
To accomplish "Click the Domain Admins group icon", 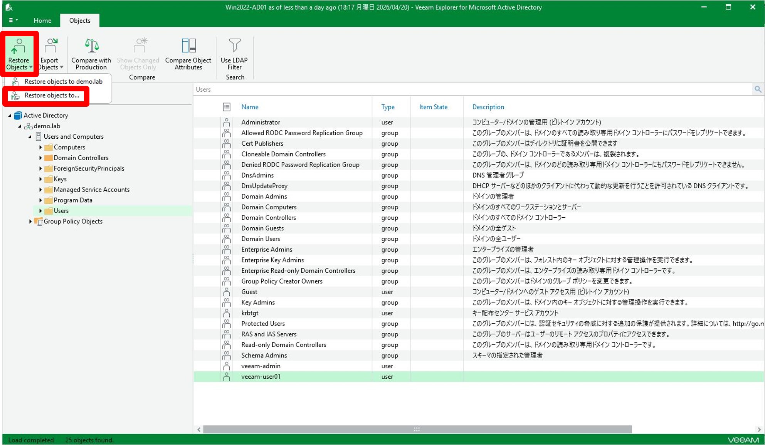I will click(x=227, y=196).
